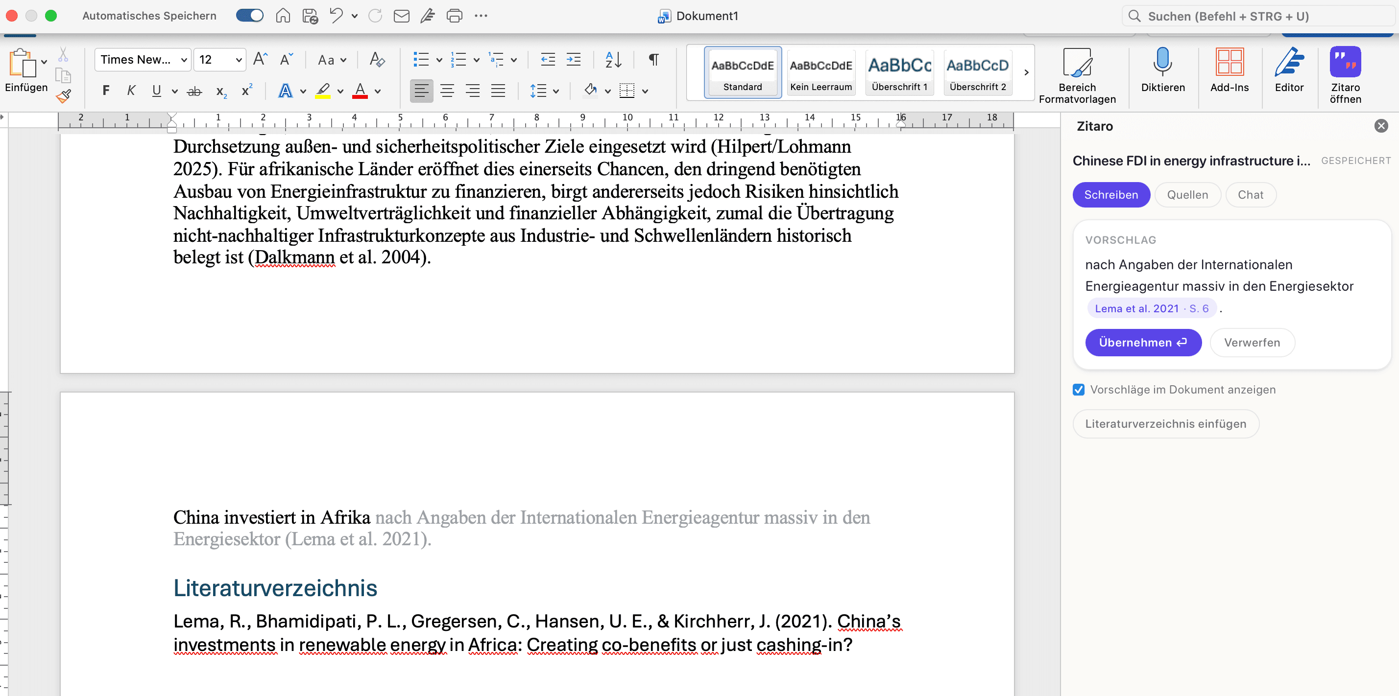
Task: Decrease paragraph indent
Action: coord(548,59)
